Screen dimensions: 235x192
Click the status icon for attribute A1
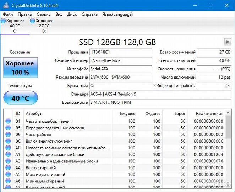tap(8, 154)
